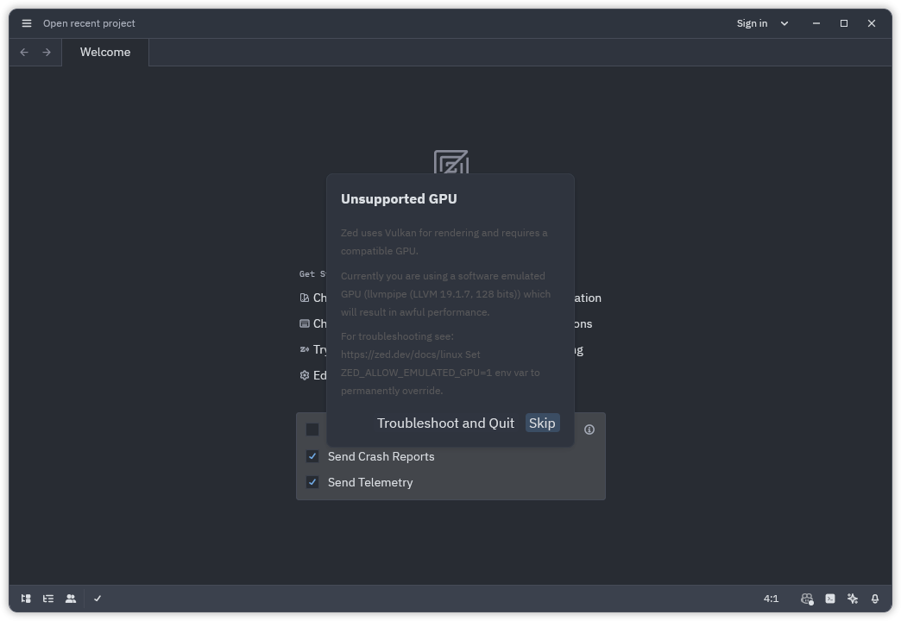
Task: Select the Welcome tab
Action: pyautogui.click(x=105, y=52)
